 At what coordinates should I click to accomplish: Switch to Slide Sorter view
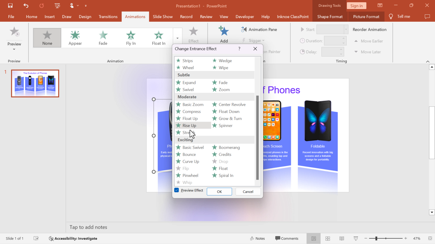point(327,238)
